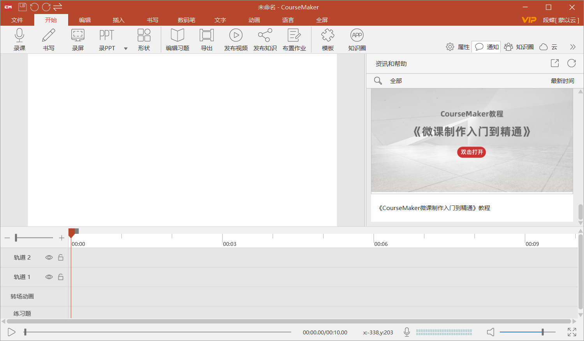Share using 发布知识 icon
Screen dimensions: 584x341
click(x=265, y=39)
